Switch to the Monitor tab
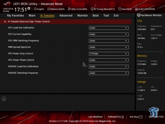This screenshot has width=165, height=124. tap(82, 15)
